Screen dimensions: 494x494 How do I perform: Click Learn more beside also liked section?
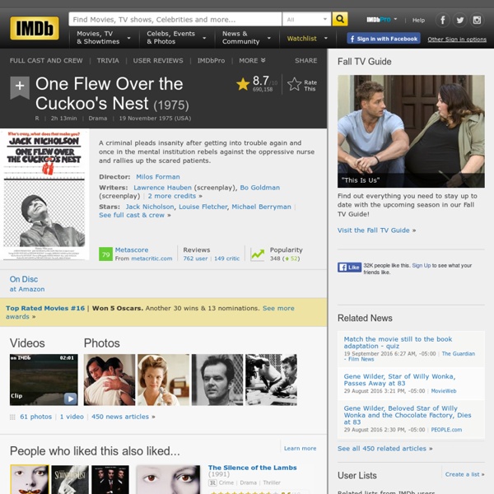pyautogui.click(x=301, y=449)
